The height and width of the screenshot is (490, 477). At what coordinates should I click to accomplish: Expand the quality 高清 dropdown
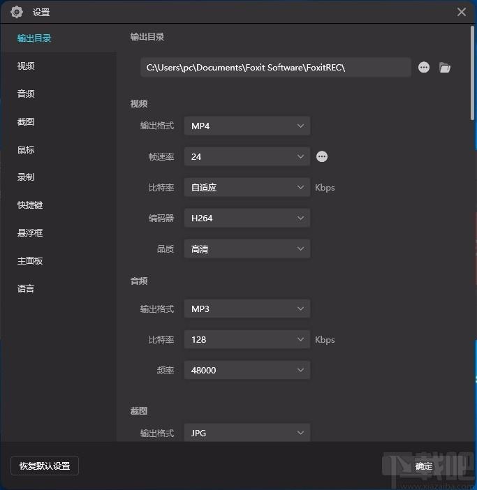coord(247,248)
